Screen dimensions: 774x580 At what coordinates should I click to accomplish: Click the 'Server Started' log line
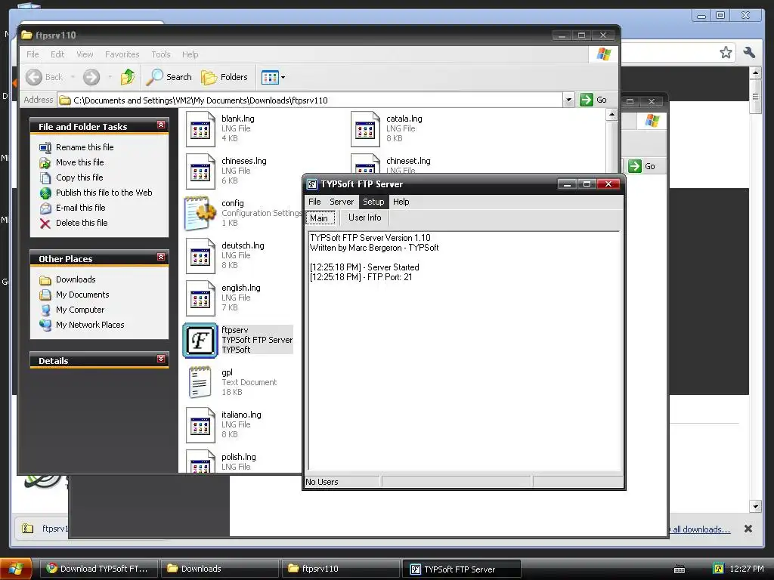click(x=365, y=267)
